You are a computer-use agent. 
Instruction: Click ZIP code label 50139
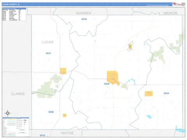pos(84,19)
